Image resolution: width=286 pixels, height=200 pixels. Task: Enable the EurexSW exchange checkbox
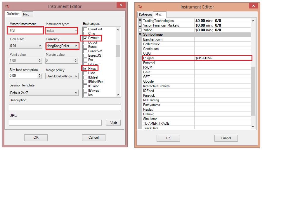point(85,51)
